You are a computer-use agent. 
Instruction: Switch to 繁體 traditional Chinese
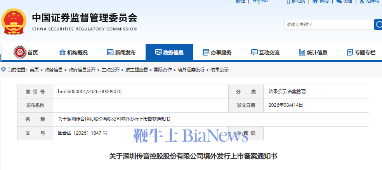(240, 1)
